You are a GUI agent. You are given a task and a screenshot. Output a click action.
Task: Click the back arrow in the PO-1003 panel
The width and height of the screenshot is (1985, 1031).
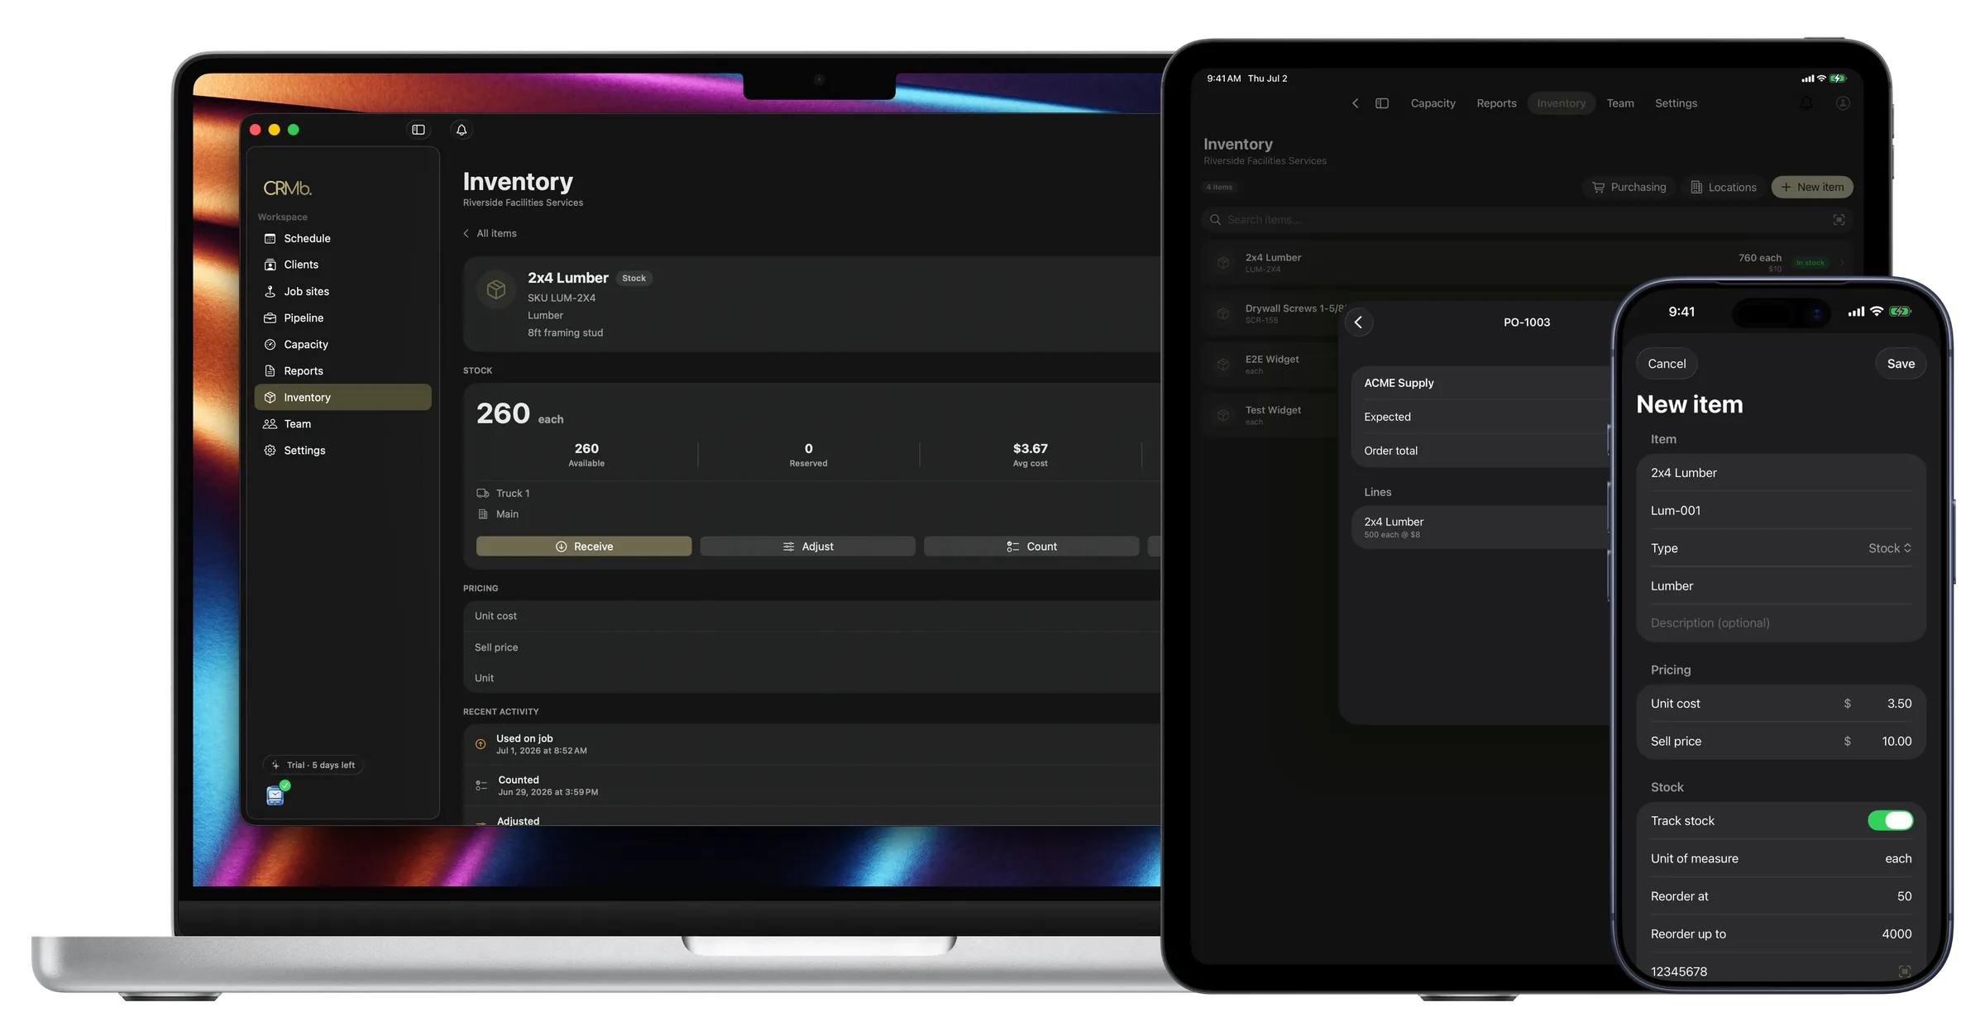click(x=1359, y=322)
